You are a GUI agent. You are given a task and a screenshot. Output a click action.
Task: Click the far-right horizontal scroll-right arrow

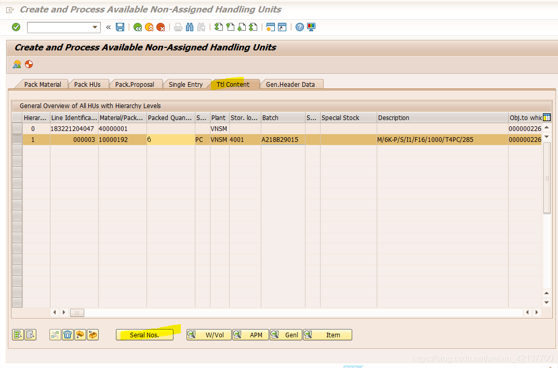[536, 312]
